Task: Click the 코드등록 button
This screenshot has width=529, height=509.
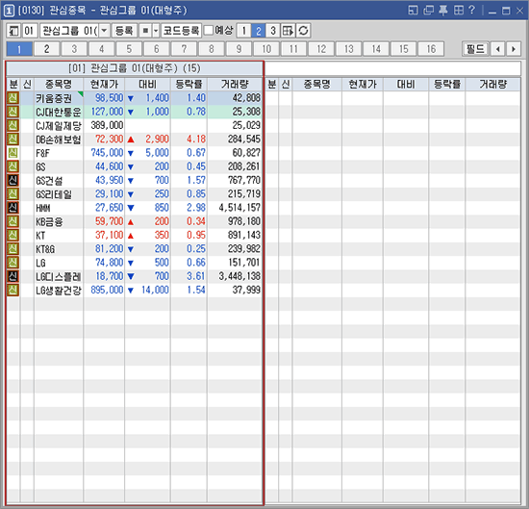Action: [x=181, y=31]
